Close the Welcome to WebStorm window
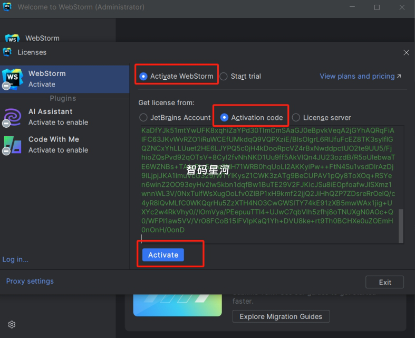Screen dimensions: 415x338 (402, 7)
